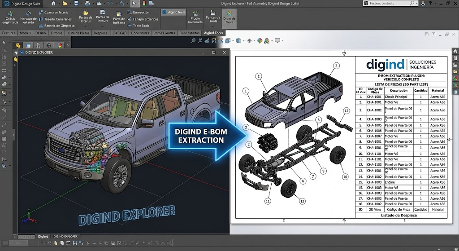
Task: Click the help question mark icon
Action: (430, 4)
